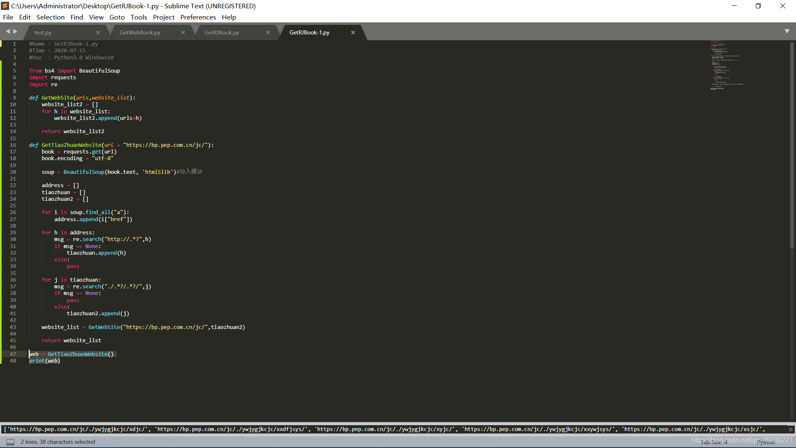This screenshot has height=448, width=796.
Task: Click the 'tiaozhuan.append(h)' line
Action: (96, 253)
